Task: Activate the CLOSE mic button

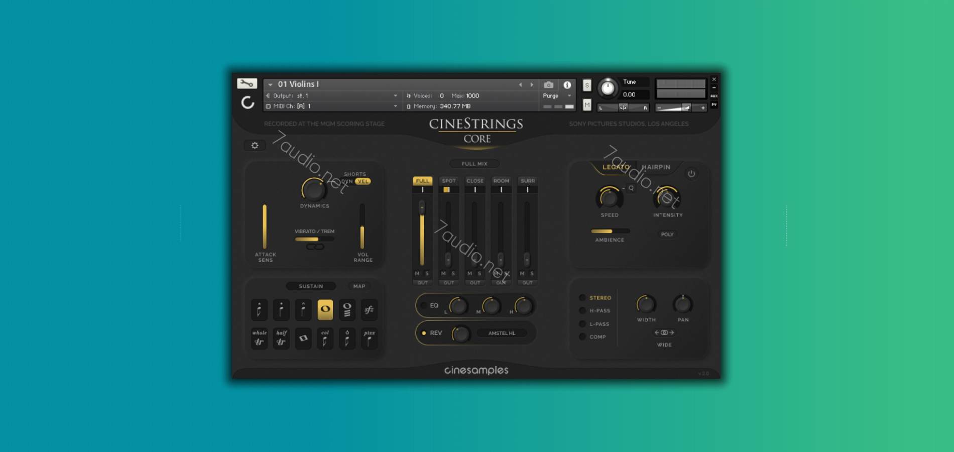Action: (475, 181)
